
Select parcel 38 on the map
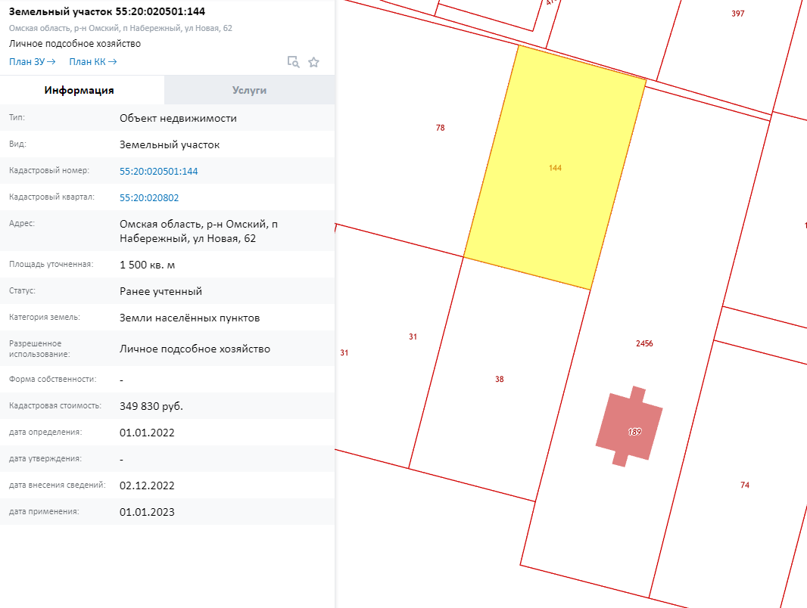[499, 380]
